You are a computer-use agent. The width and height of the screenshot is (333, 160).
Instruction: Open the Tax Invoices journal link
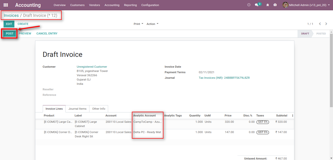(224, 78)
